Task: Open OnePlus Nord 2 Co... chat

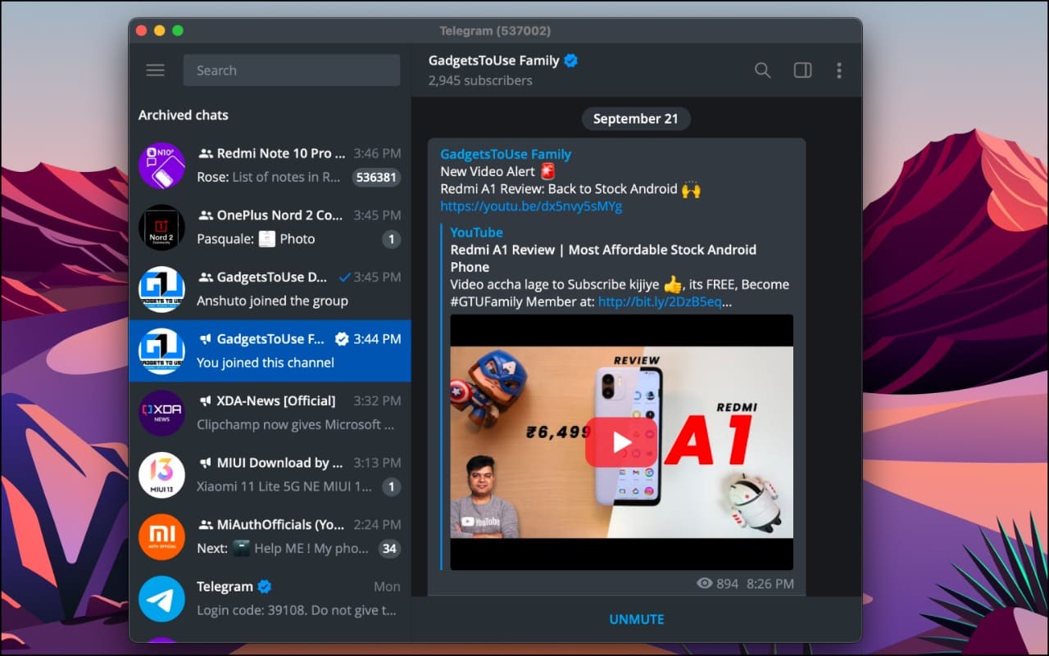Action: (x=270, y=228)
